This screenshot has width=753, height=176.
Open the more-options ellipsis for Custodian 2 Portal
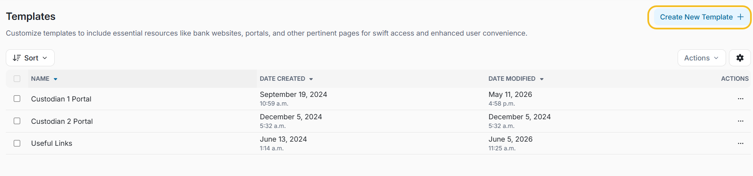click(x=741, y=121)
